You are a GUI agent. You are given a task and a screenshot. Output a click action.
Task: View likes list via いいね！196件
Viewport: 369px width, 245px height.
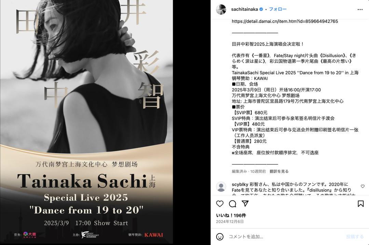pyautogui.click(x=231, y=215)
